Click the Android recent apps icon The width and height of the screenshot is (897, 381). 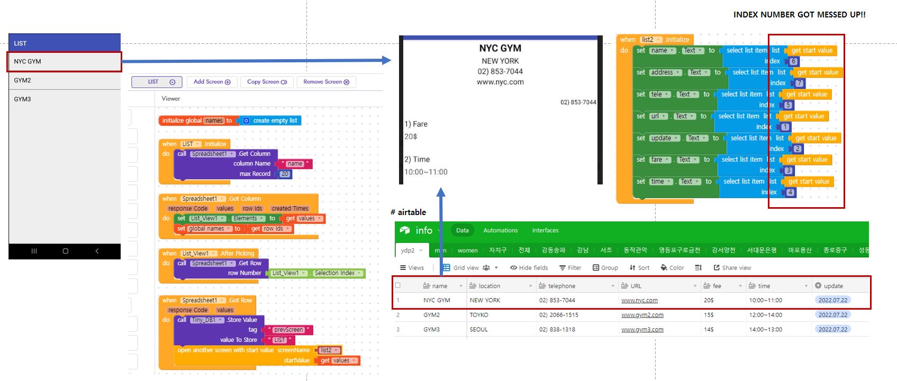34,251
